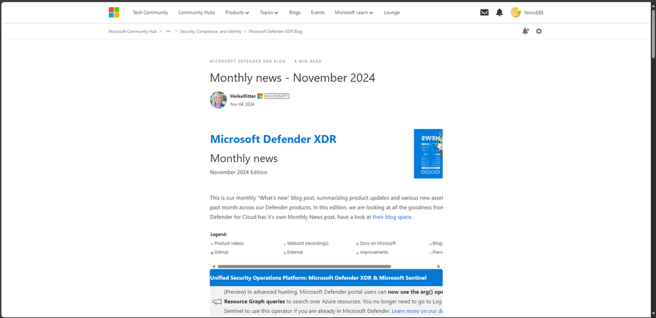This screenshot has width=656, height=318.
Task: Click the '6 MIN READ' label
Action: (x=308, y=62)
